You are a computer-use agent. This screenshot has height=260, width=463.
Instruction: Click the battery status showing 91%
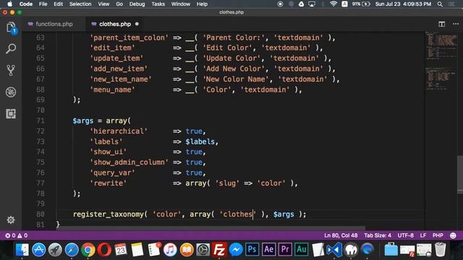click(361, 4)
